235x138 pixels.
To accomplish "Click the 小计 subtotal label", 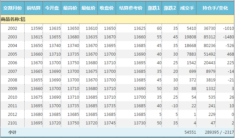I will click(x=12, y=132).
